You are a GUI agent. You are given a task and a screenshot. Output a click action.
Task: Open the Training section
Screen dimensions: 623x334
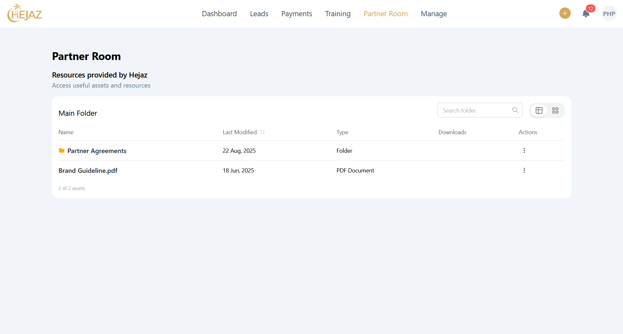[x=338, y=14]
